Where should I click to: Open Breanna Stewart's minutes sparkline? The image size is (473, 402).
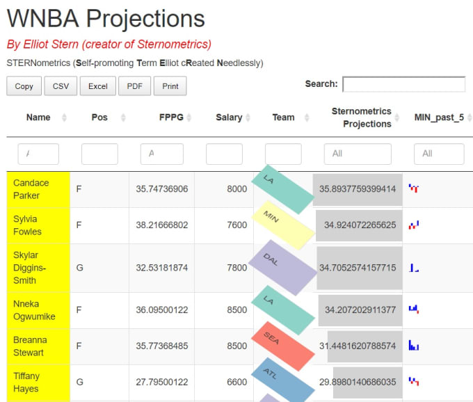tap(414, 346)
